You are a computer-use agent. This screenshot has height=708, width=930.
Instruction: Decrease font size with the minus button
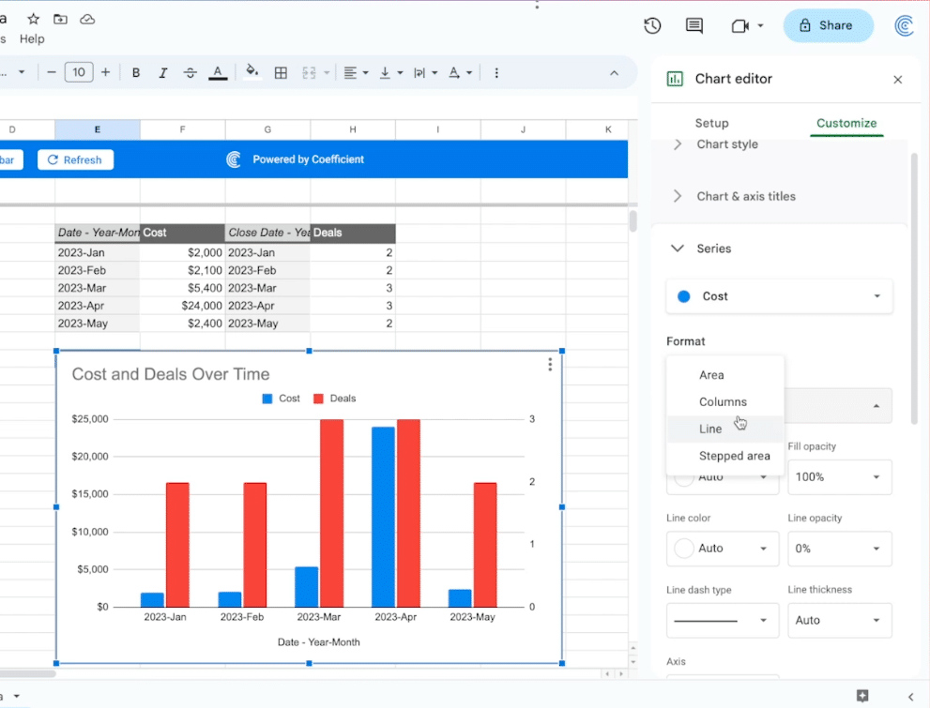pos(51,72)
